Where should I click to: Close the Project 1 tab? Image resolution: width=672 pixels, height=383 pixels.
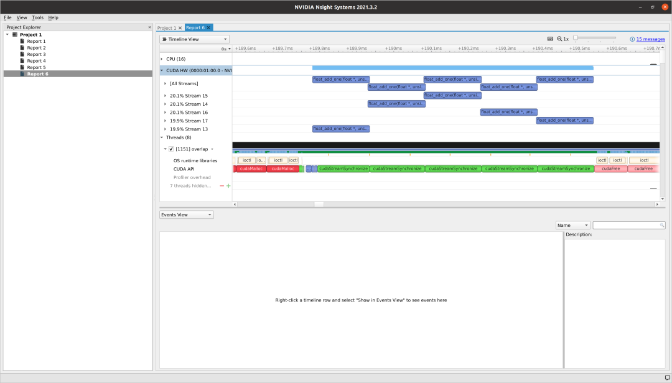[x=180, y=28]
